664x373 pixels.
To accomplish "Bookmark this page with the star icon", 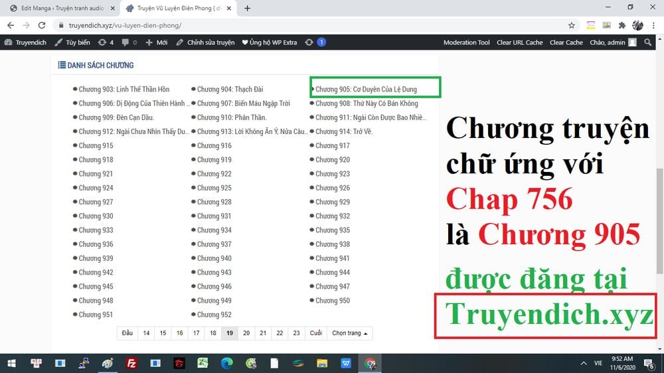I will (572, 25).
